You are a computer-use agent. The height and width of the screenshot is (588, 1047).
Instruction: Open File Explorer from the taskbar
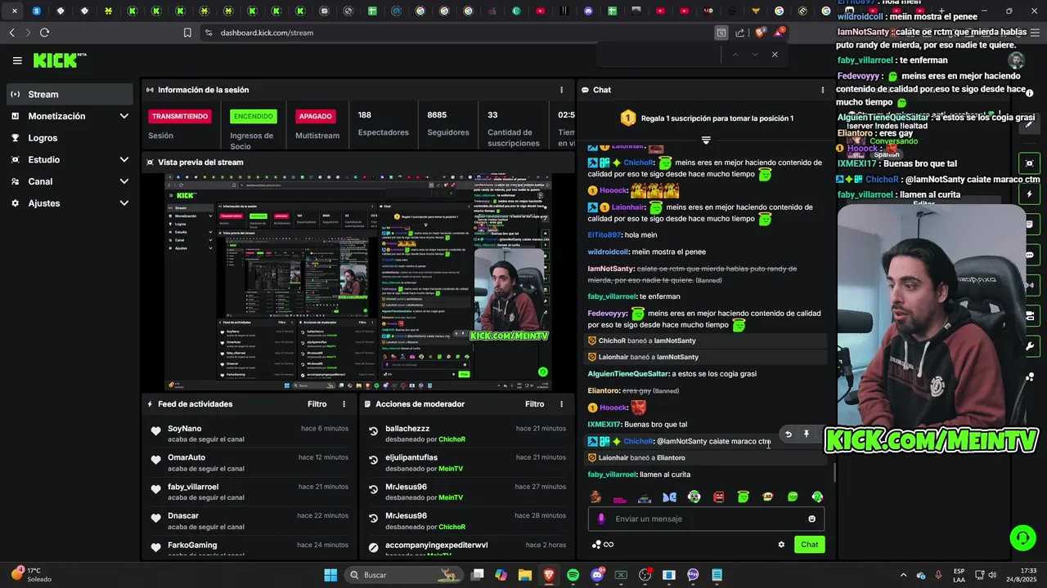(x=524, y=575)
